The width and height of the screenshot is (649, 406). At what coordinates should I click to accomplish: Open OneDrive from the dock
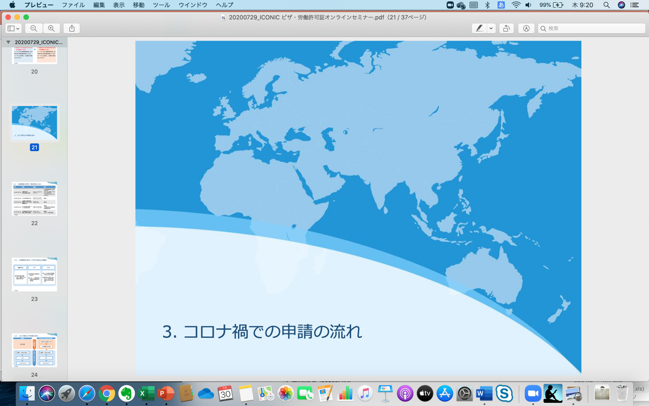[x=206, y=393]
